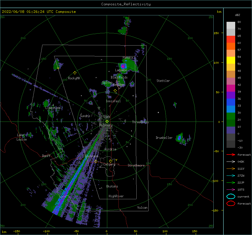Image resolution: width=252 pixels, height=235 pixels.
Task: Click the Okotoks town label
Action: point(112,186)
